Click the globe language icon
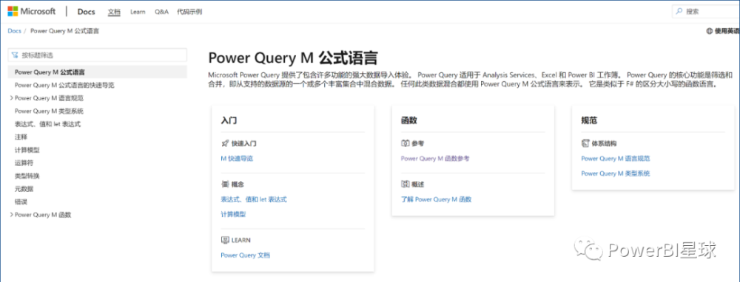The width and height of the screenshot is (740, 282). tap(709, 31)
